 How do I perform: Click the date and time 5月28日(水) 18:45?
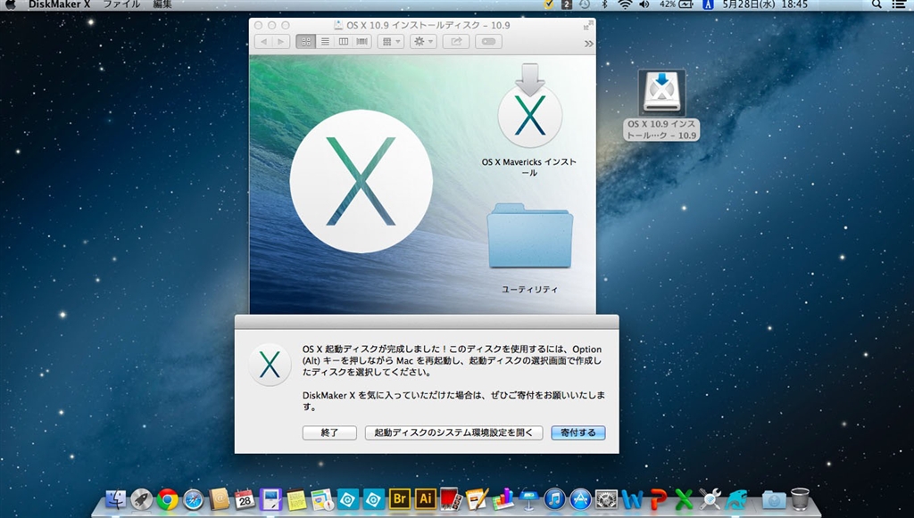765,4
